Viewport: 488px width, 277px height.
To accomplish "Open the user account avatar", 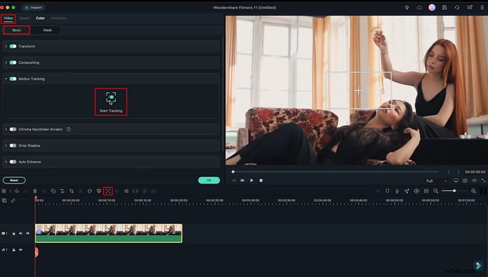I will click(x=432, y=7).
